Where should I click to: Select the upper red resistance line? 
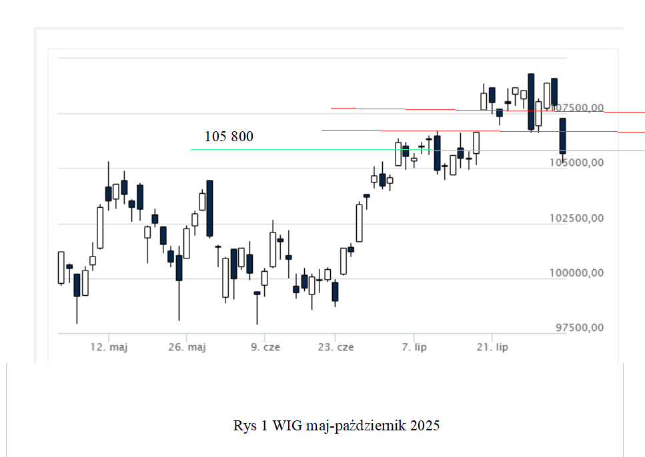400,109
